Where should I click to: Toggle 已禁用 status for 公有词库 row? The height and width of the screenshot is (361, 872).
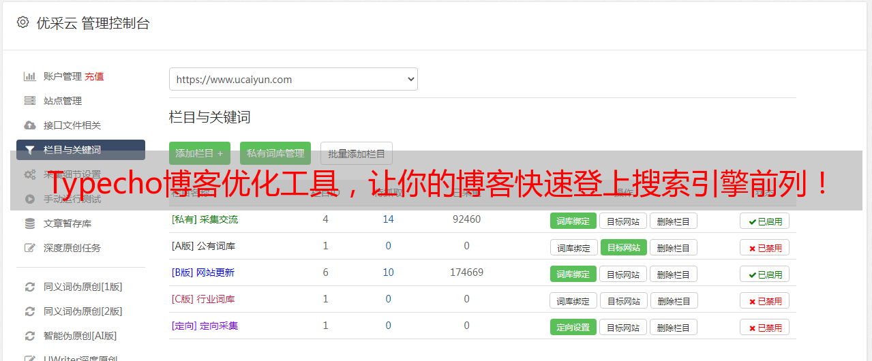tap(765, 247)
